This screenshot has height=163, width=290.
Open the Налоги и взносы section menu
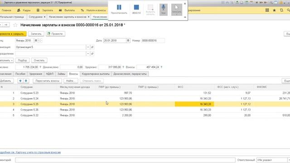pos(94,10)
